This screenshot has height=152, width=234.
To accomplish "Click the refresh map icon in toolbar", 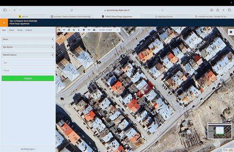I will pyautogui.click(x=69, y=29).
